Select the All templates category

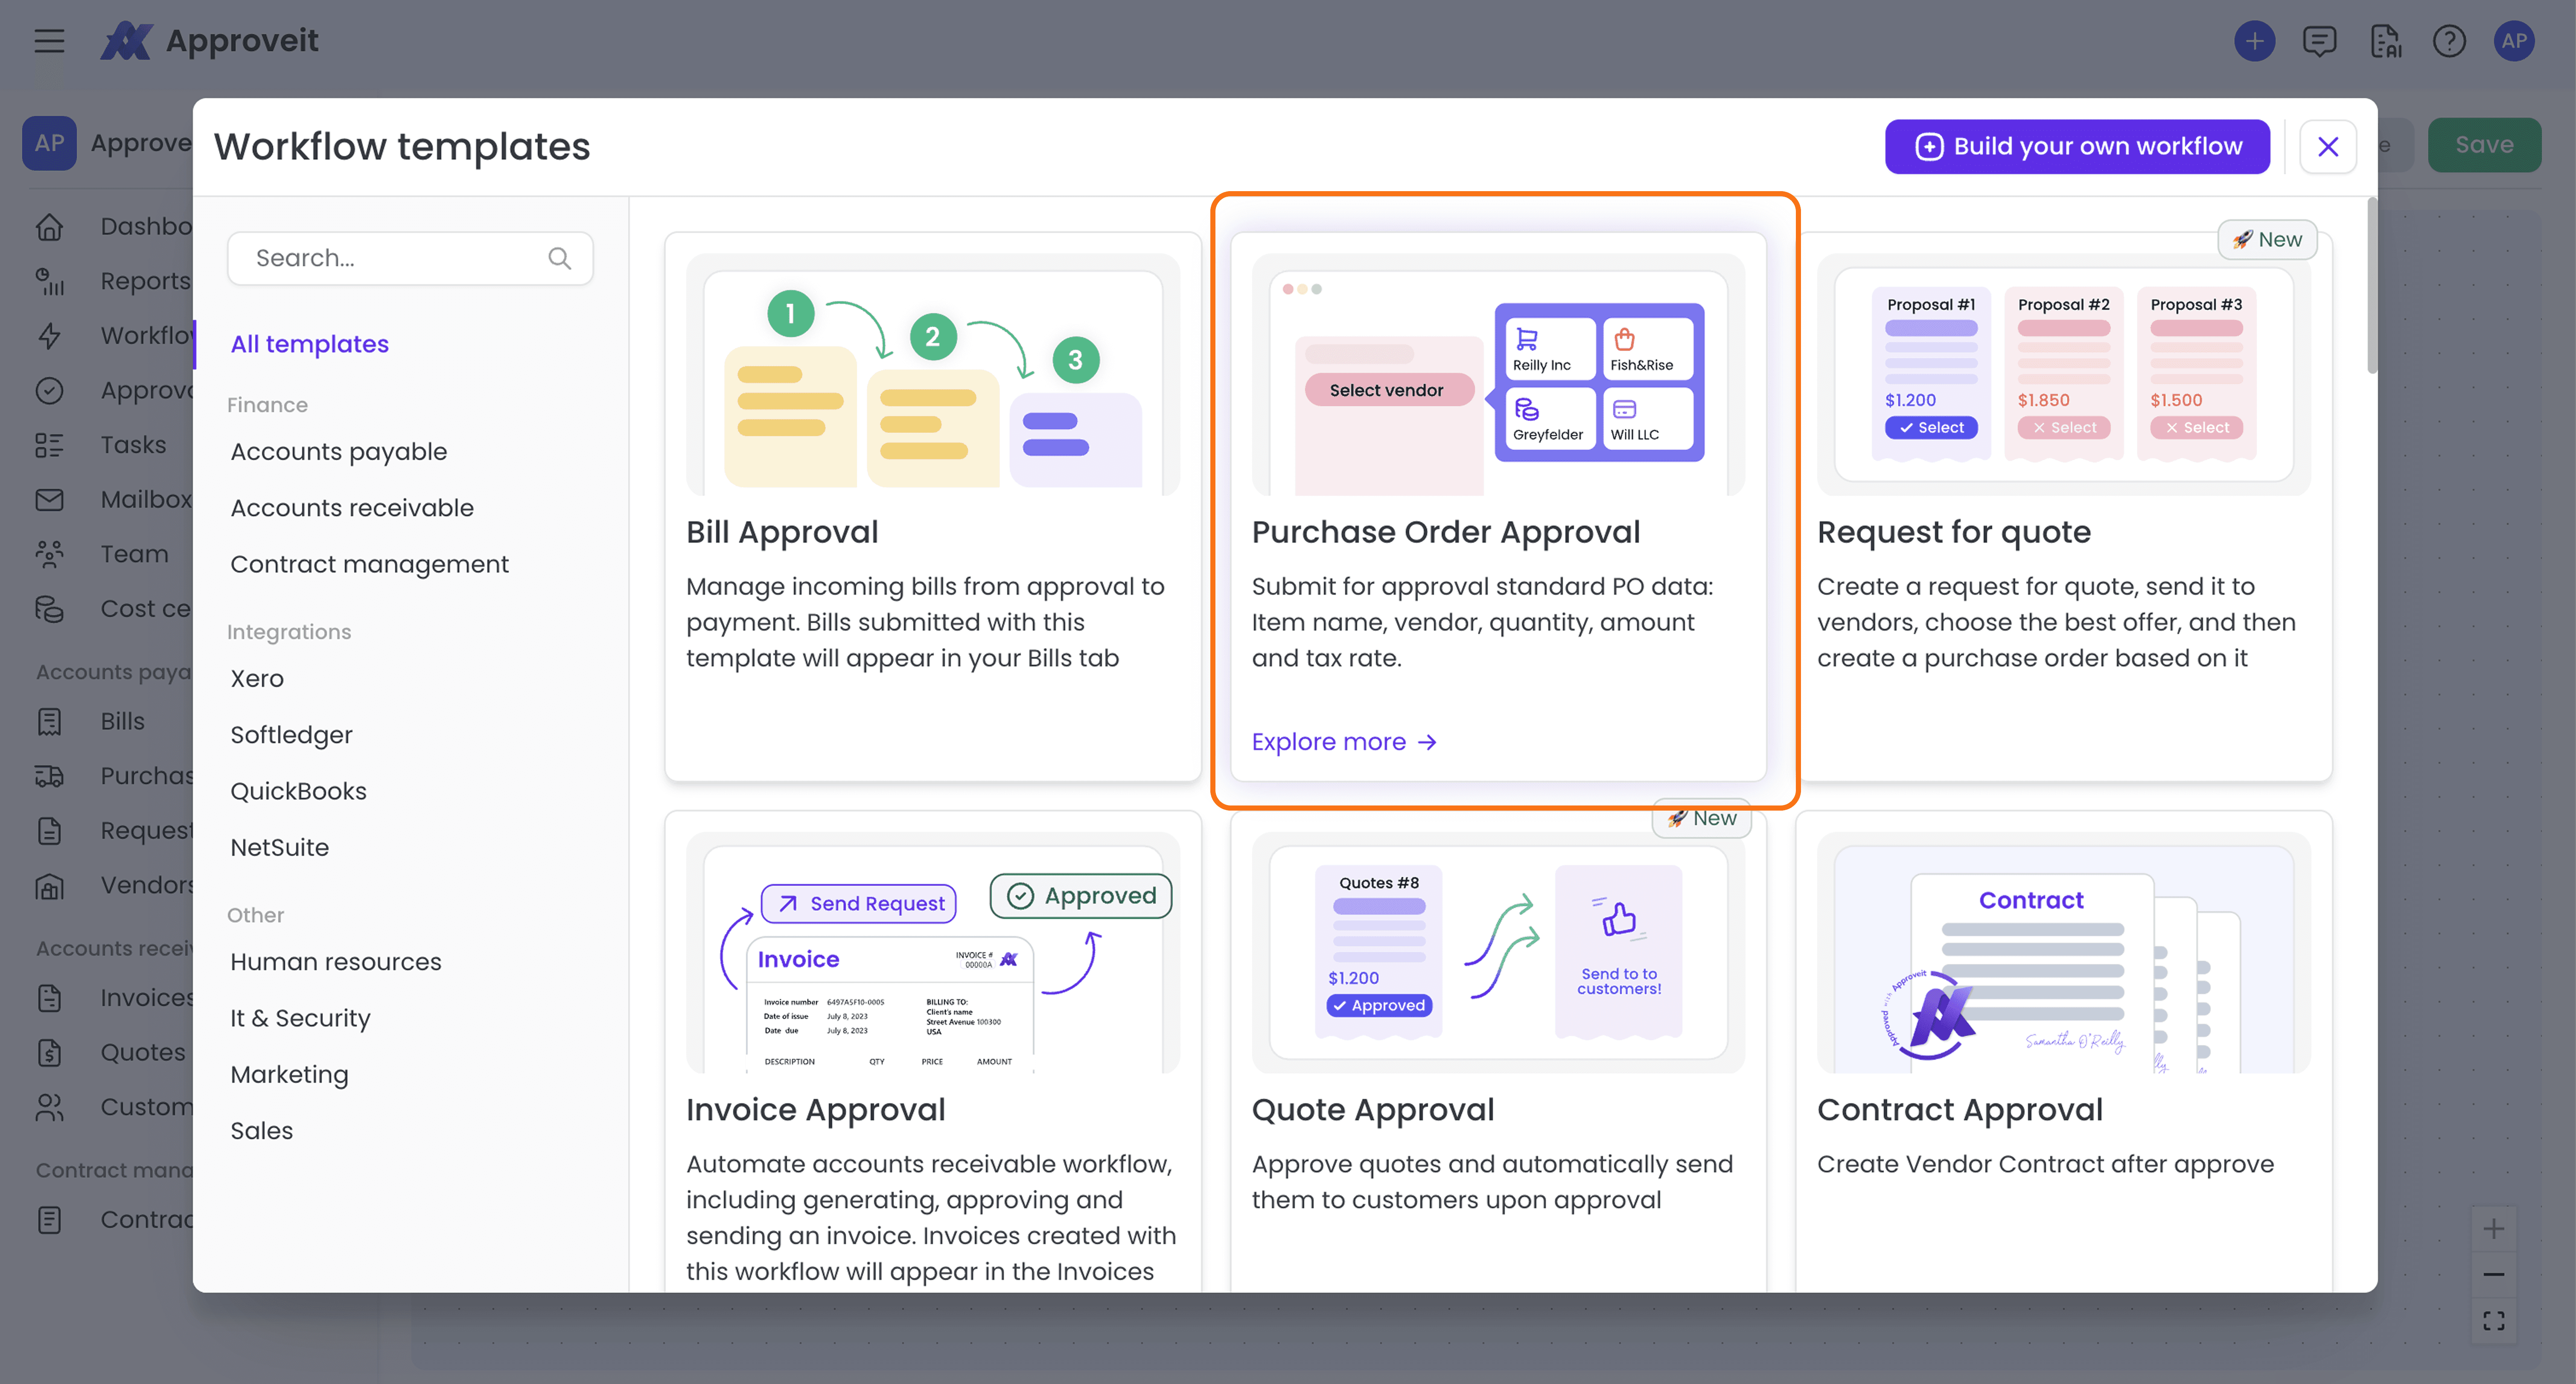(x=310, y=344)
